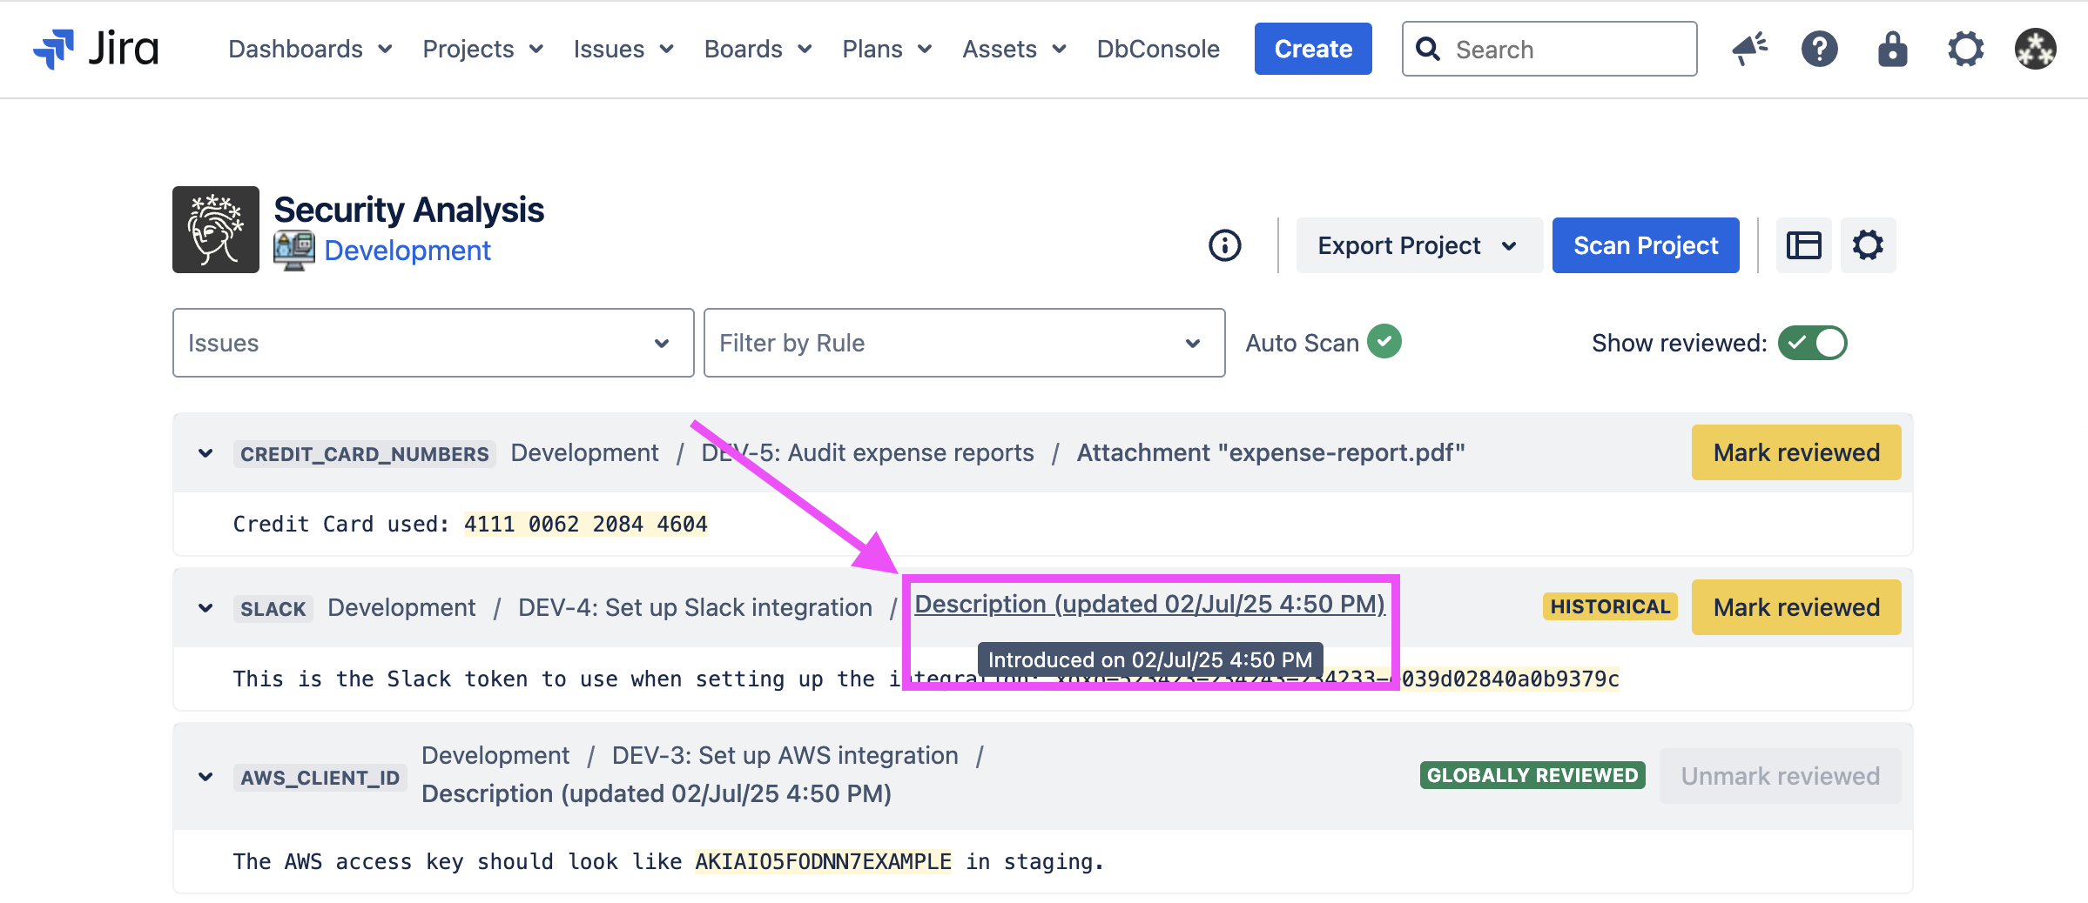The height and width of the screenshot is (903, 2088).
Task: Open the Filter by Rule dropdown
Action: (x=963, y=343)
